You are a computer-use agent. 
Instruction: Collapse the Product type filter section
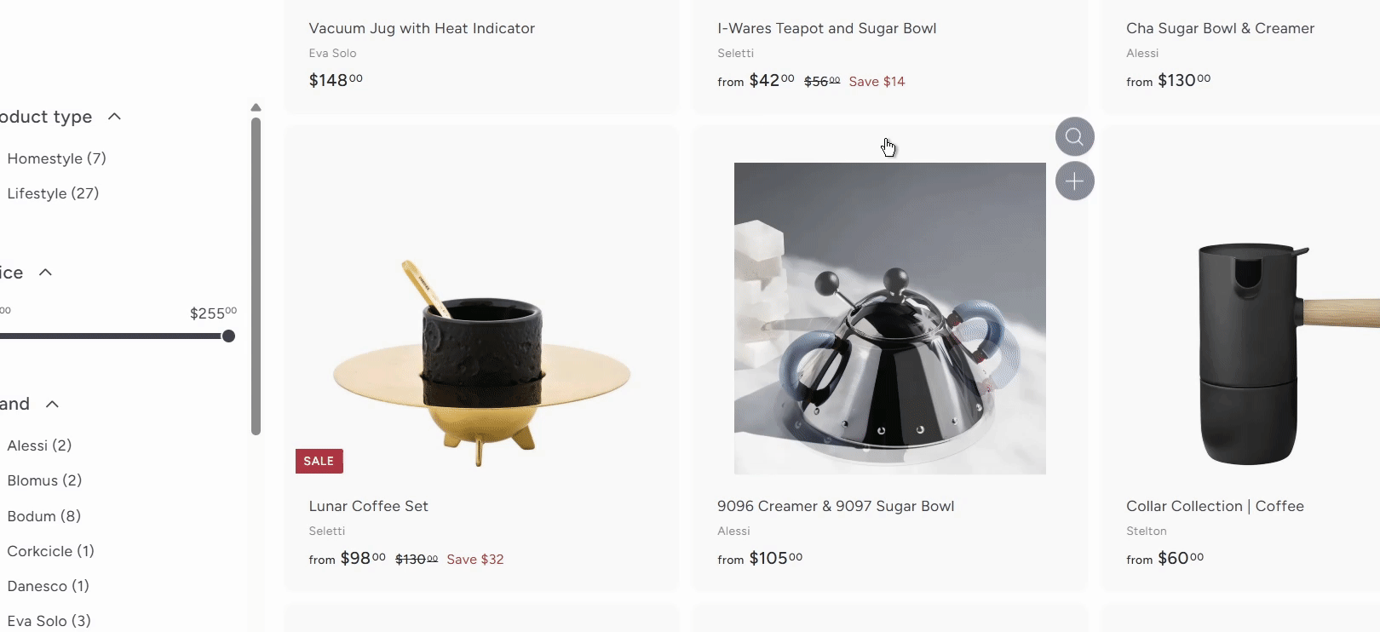(x=114, y=117)
